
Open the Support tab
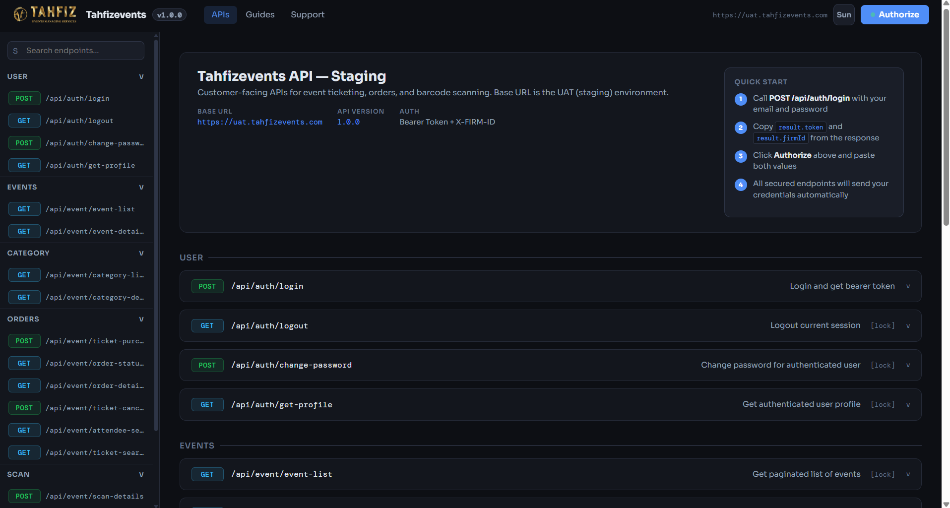click(308, 15)
